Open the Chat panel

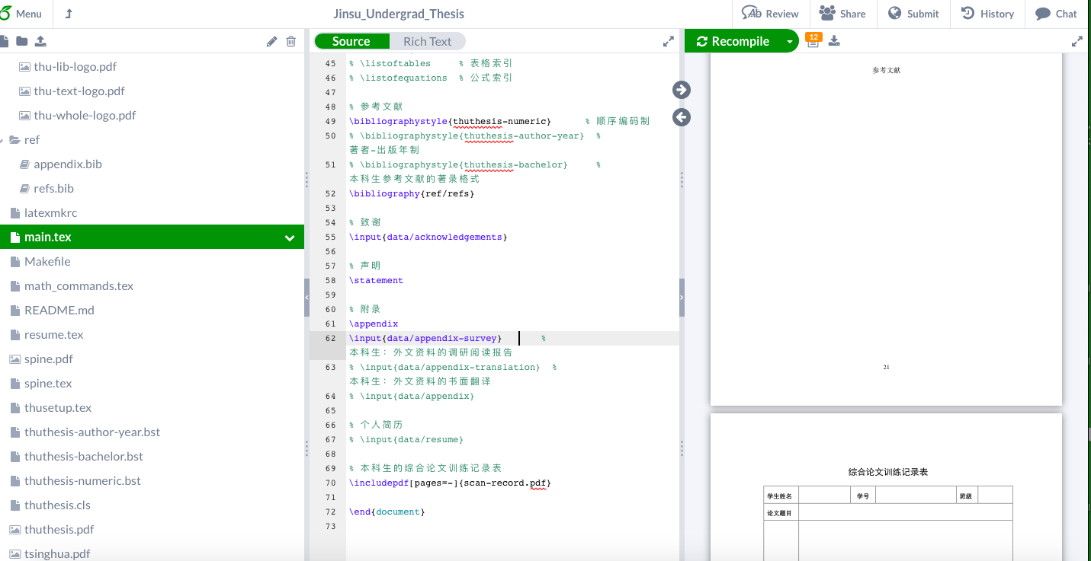(x=1057, y=14)
